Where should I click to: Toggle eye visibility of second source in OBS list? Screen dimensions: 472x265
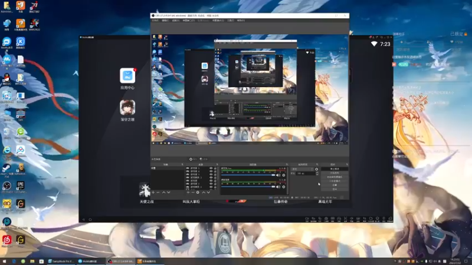click(x=211, y=171)
